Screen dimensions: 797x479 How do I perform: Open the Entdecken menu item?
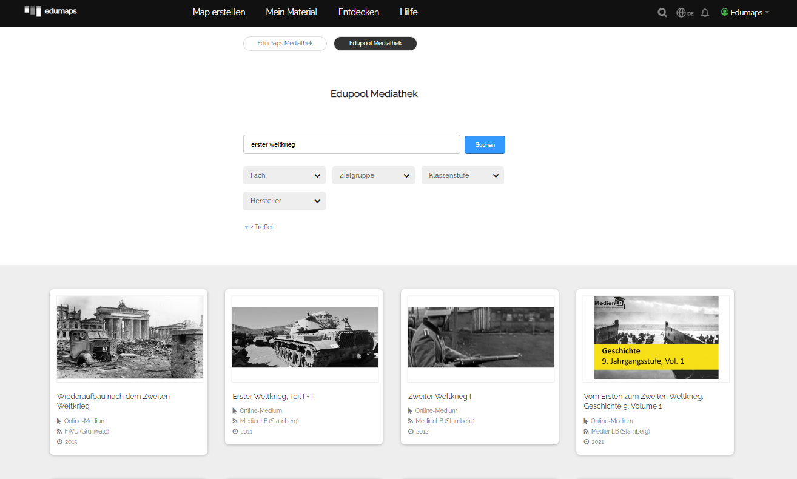(x=358, y=12)
